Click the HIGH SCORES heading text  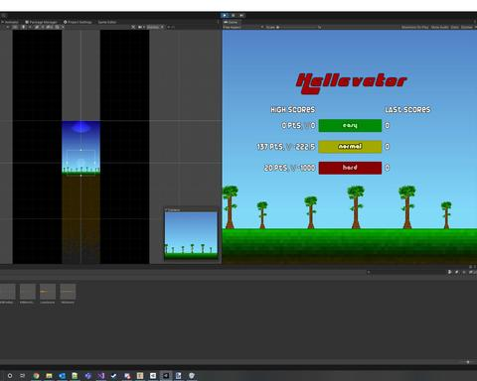[x=292, y=110]
